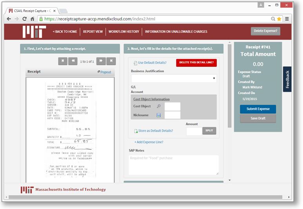Click the Split button next to Amount

point(209,131)
